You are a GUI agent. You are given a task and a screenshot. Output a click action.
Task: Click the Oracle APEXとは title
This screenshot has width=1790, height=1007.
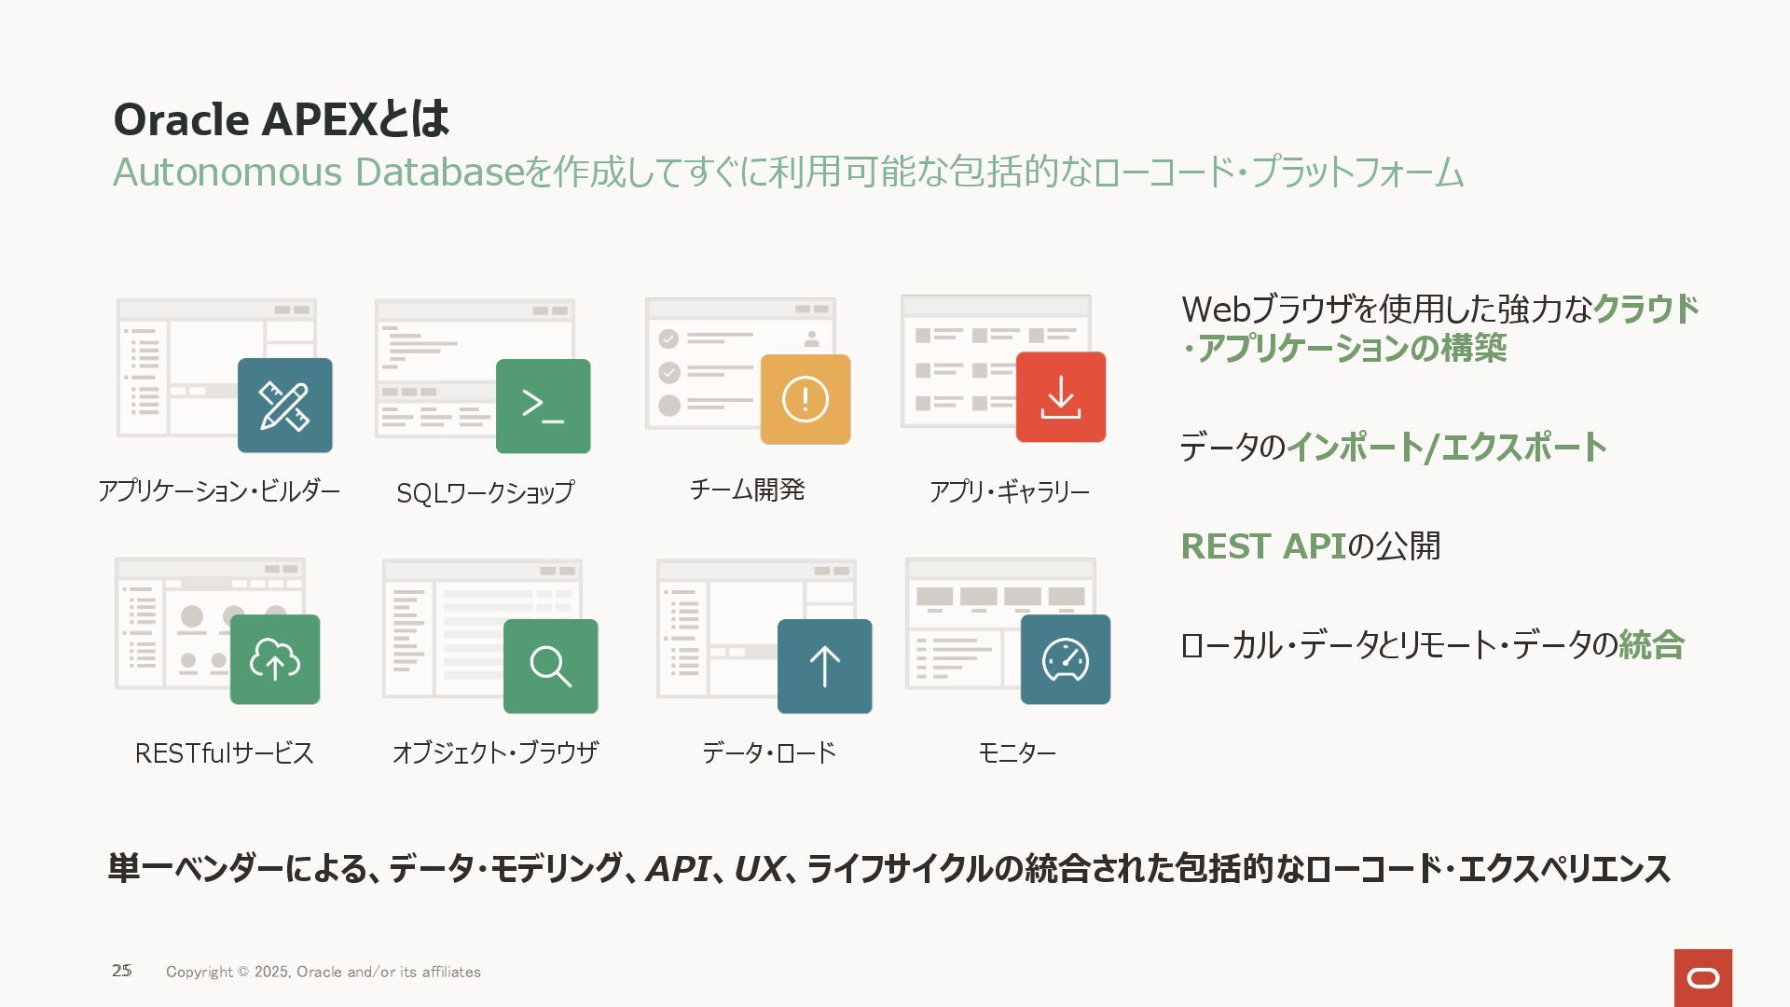pos(282,119)
